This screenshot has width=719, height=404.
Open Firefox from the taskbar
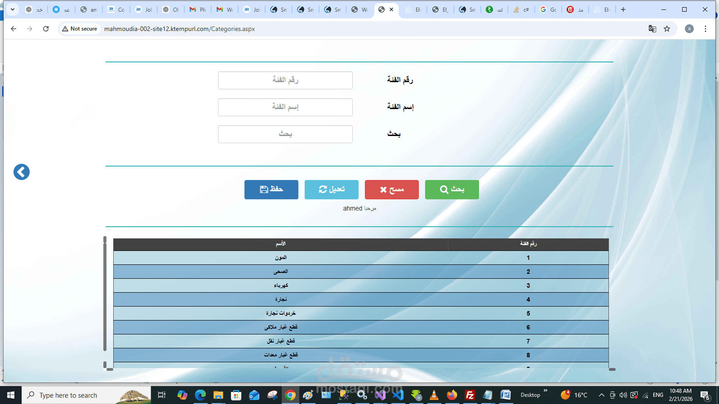pyautogui.click(x=452, y=395)
